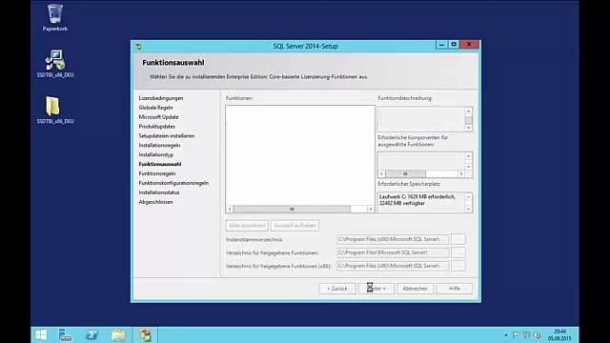Click the setup window title bar icon
610x343 pixels.
138,47
